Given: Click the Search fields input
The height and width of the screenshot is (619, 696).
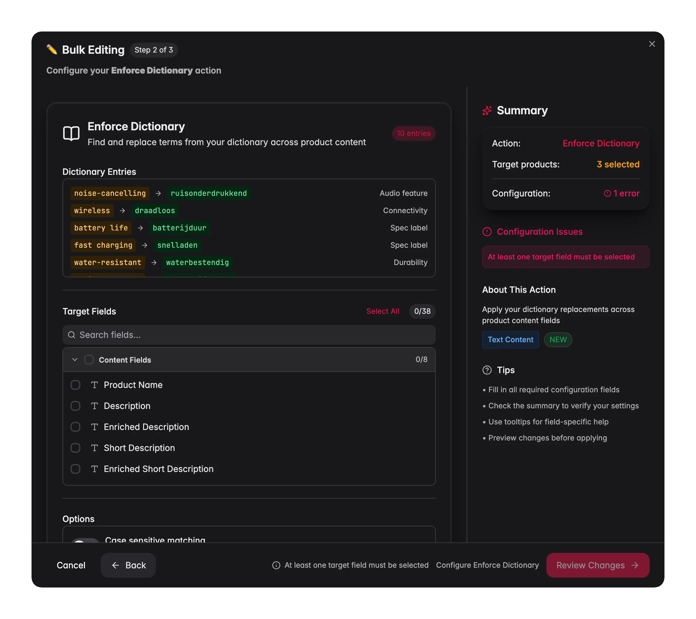Looking at the screenshot, I should (x=249, y=335).
